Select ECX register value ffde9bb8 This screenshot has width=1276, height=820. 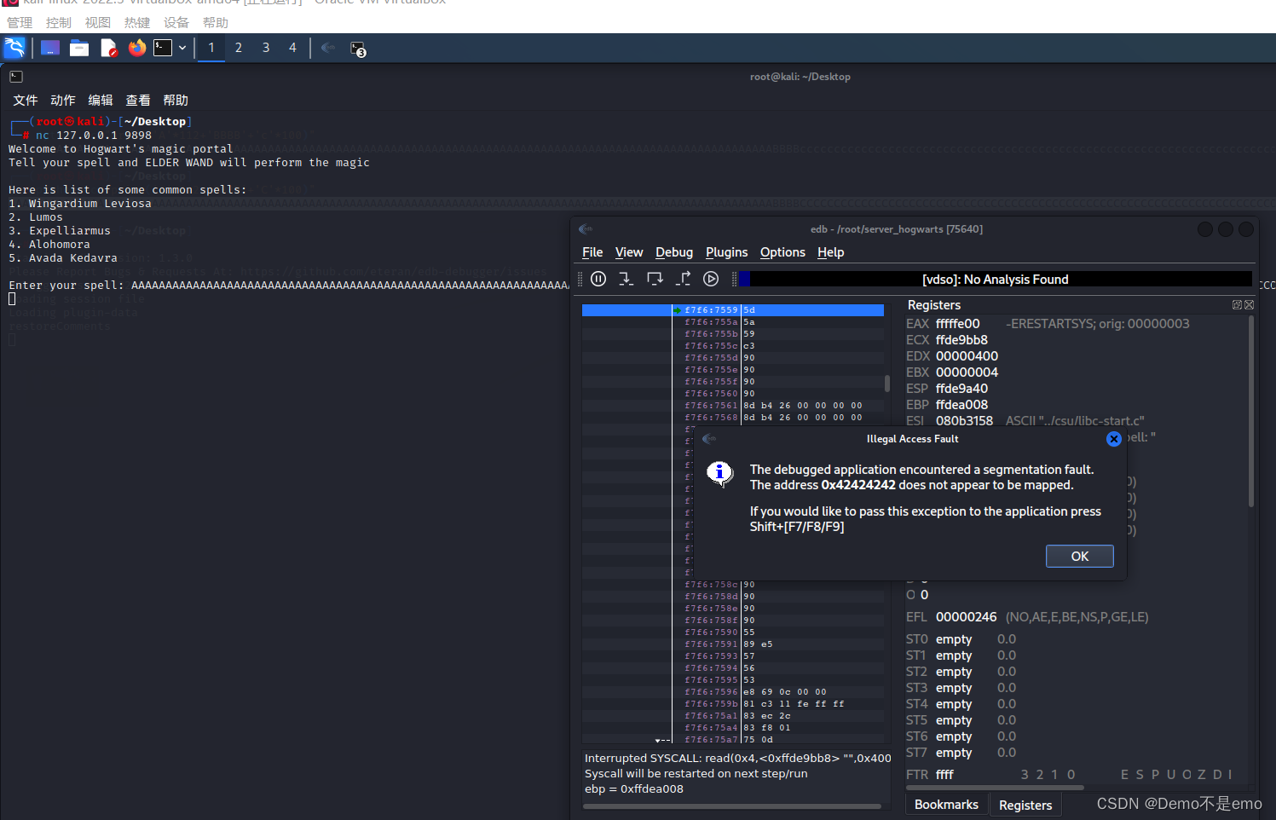[x=961, y=340]
